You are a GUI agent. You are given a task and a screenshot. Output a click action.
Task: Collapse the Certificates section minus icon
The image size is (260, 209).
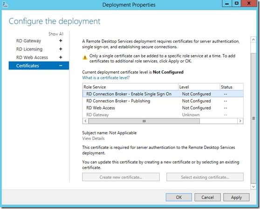point(61,66)
